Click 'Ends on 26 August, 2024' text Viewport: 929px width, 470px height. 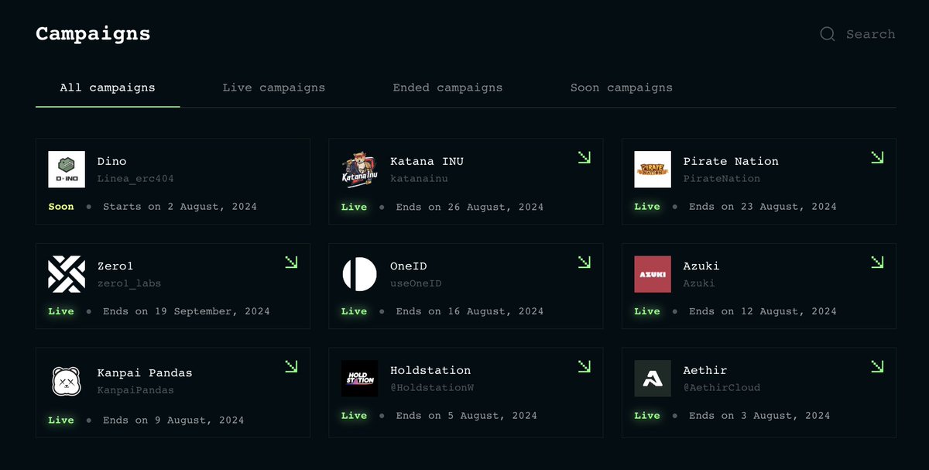pyautogui.click(x=470, y=207)
